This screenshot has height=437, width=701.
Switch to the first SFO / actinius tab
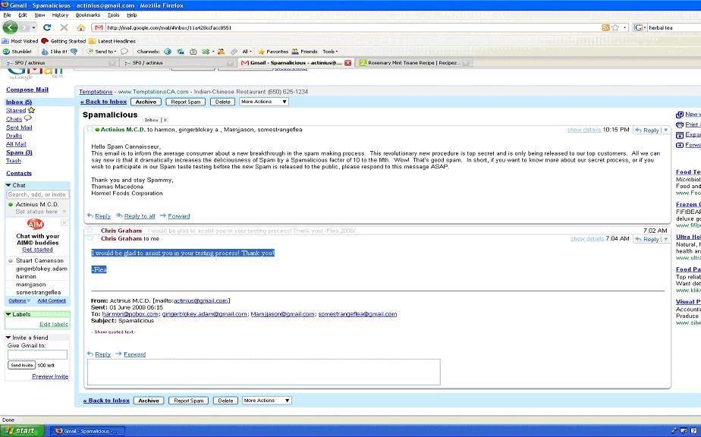pos(58,63)
